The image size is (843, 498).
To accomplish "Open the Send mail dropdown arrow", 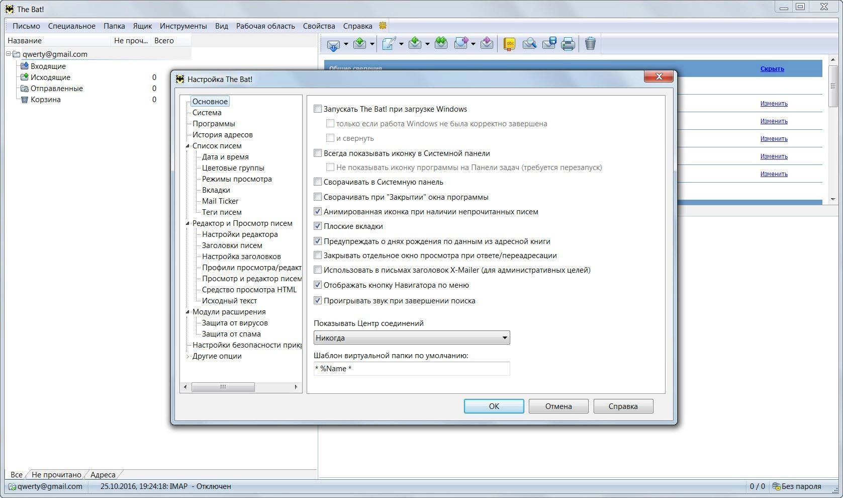I will tap(372, 44).
